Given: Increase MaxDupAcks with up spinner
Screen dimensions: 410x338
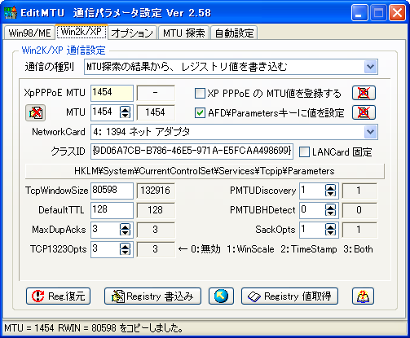Looking at the screenshot, I should click(x=125, y=226).
